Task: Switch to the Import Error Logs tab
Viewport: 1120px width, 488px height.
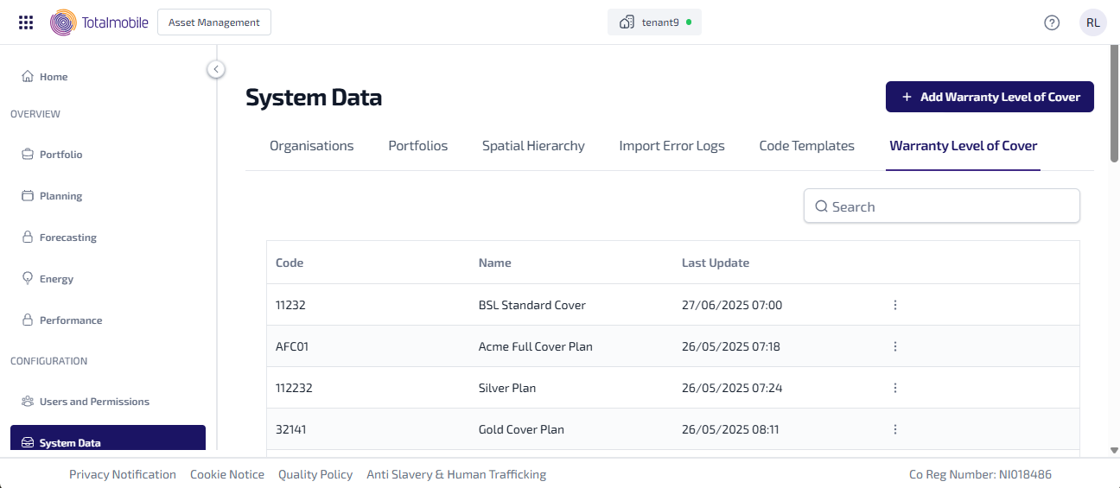Action: 671,146
